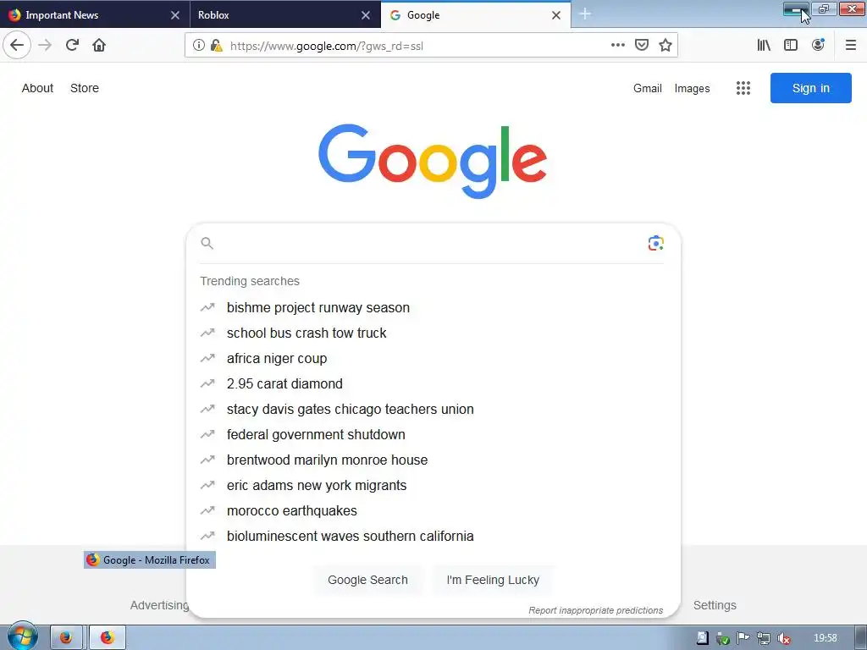
Task: Close the Important News tab
Action: (175, 15)
